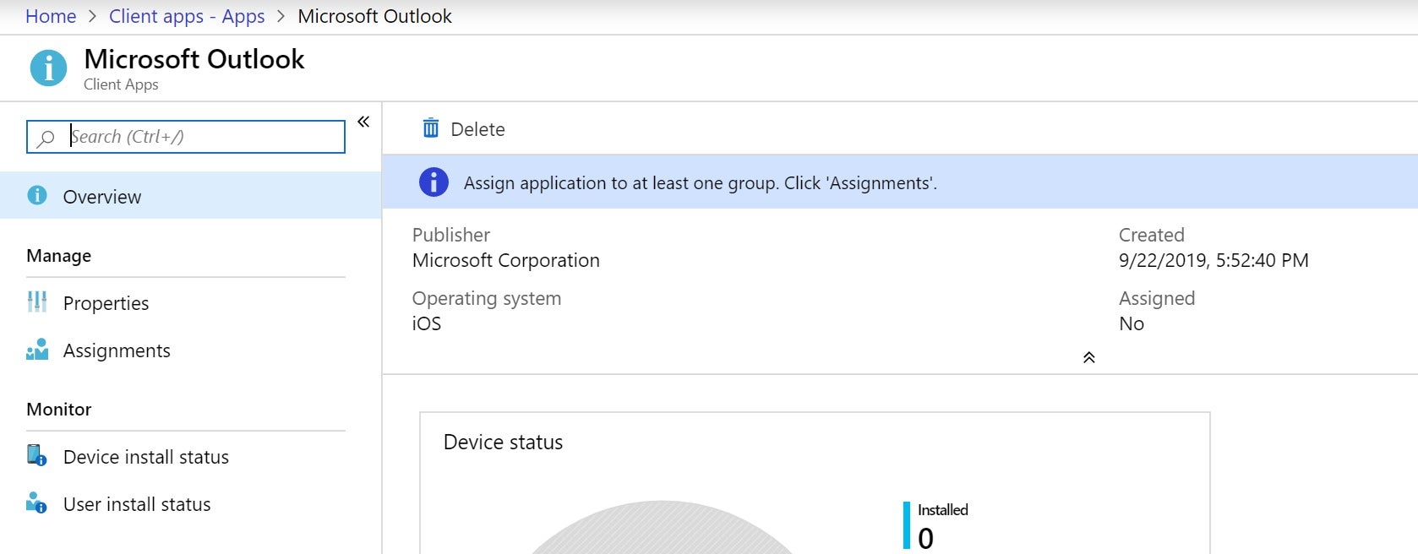Open Properties under Manage
The image size is (1418, 554).
106,303
